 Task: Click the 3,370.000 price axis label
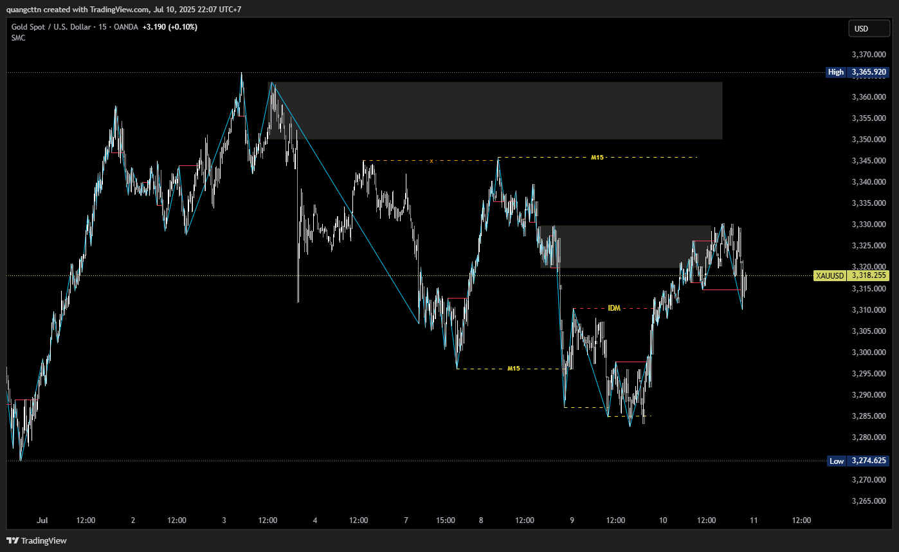pos(869,55)
